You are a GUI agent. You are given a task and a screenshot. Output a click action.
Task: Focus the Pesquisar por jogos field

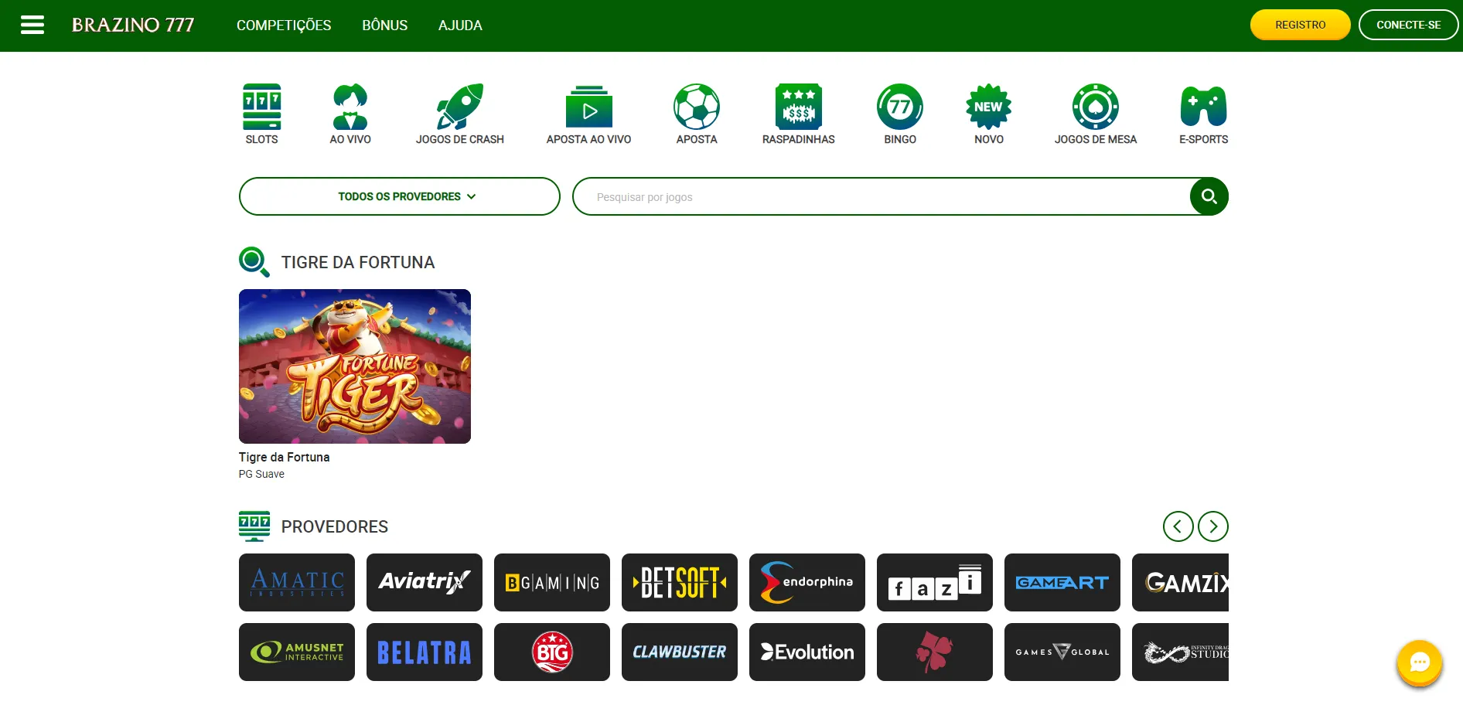(x=882, y=197)
